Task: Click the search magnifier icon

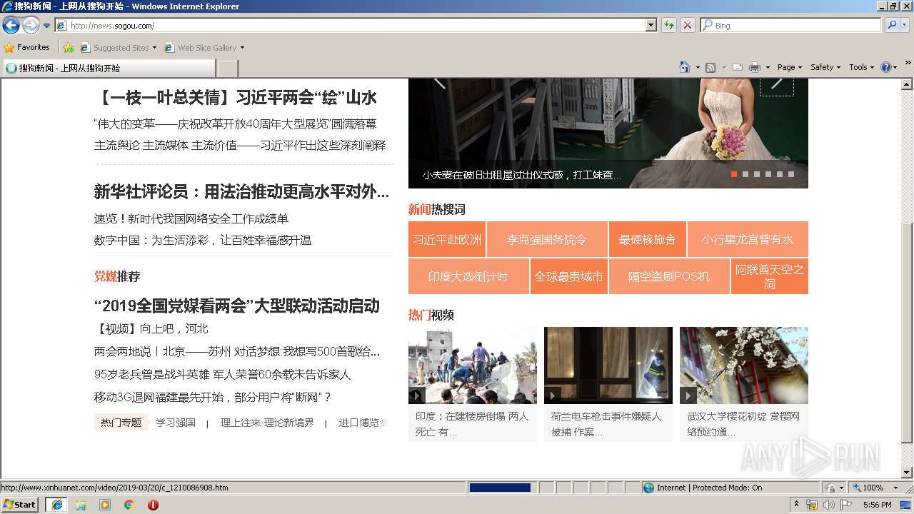Action: pyautogui.click(x=891, y=26)
